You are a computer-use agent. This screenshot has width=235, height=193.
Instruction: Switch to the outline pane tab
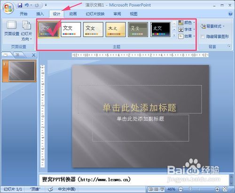(x=18, y=55)
